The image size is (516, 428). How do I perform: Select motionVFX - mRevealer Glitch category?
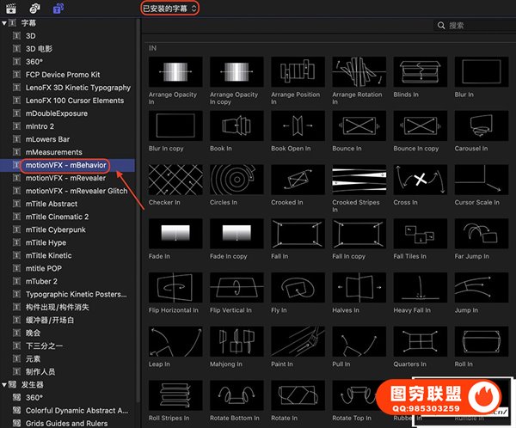[x=77, y=191]
